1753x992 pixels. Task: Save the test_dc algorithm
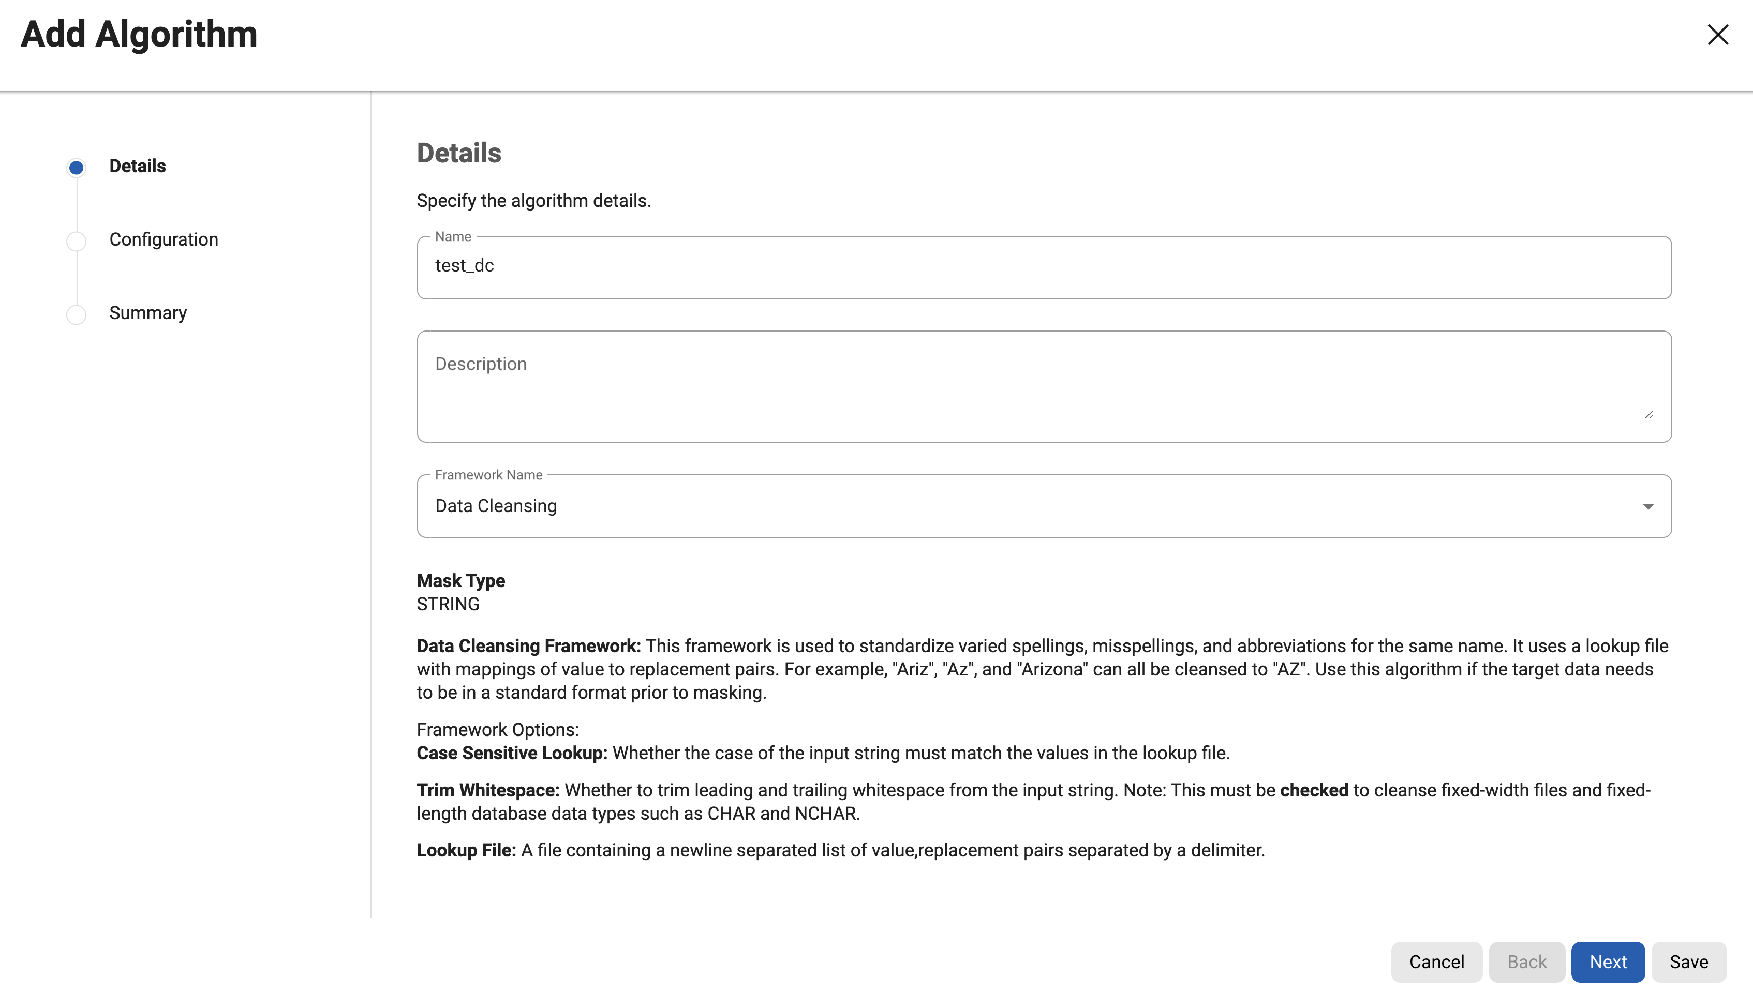pos(1689,961)
